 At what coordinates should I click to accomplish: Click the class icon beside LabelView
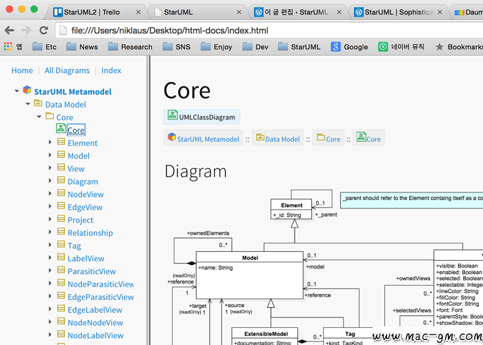tap(61, 257)
